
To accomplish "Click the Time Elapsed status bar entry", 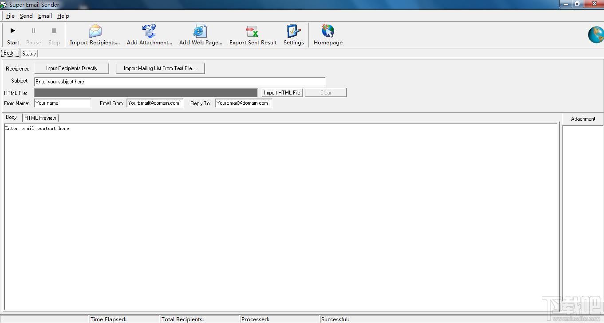I will click(124, 319).
